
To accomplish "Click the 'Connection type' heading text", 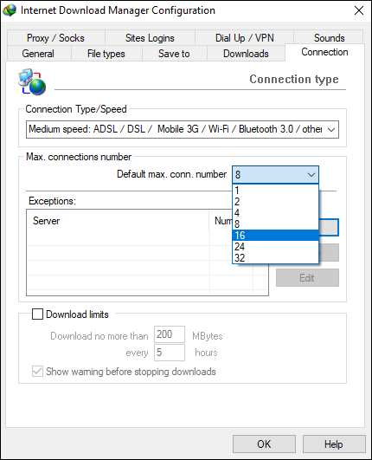I will (x=294, y=79).
